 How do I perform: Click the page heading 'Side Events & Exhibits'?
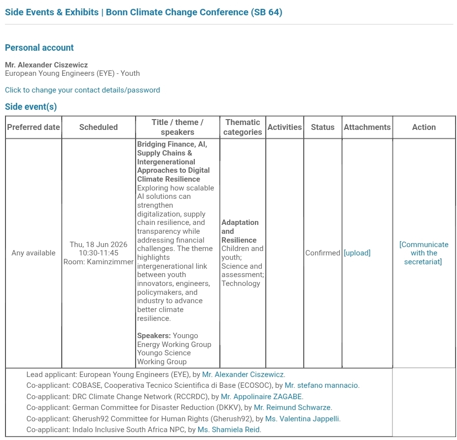[x=52, y=12]
